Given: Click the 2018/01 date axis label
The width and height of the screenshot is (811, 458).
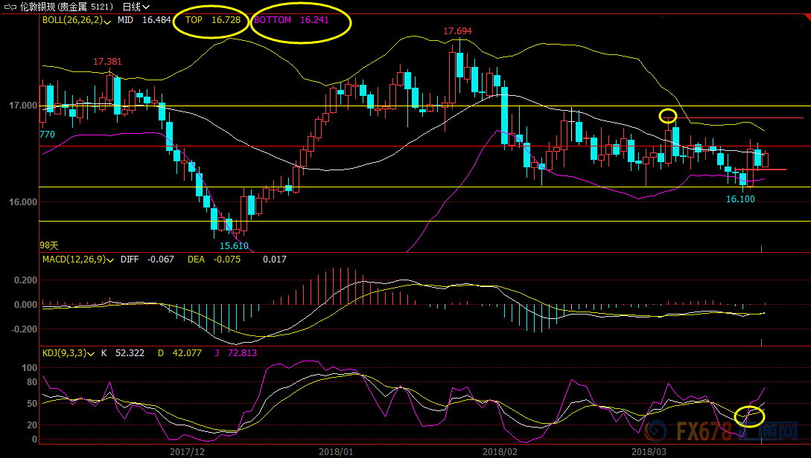Looking at the screenshot, I should 334,451.
